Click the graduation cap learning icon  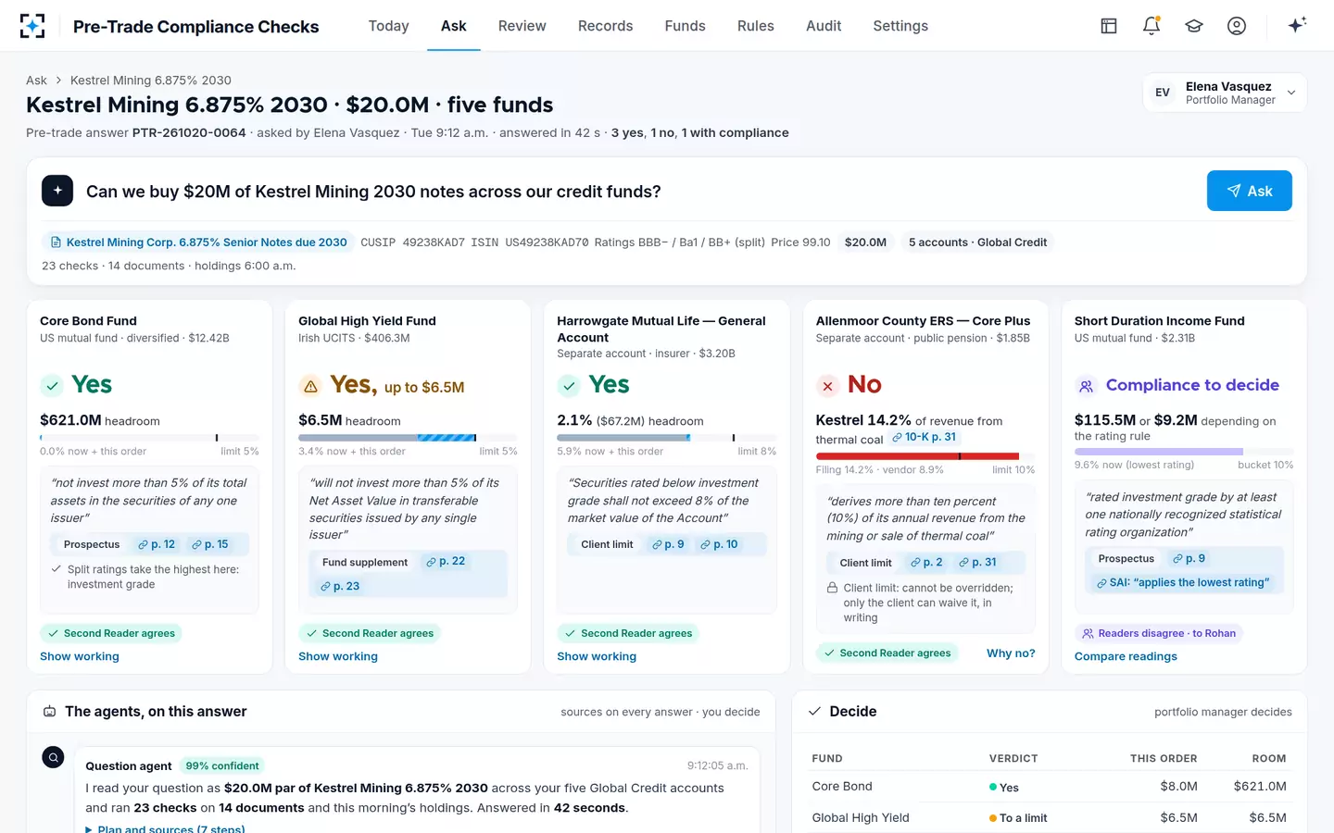pos(1194,26)
